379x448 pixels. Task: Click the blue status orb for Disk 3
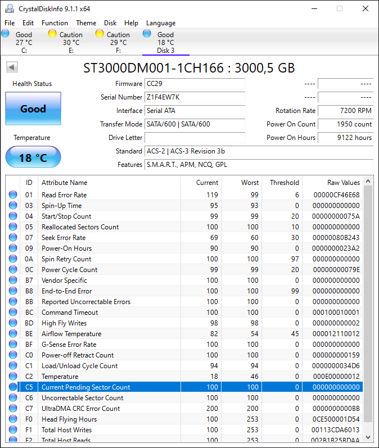[147, 33]
